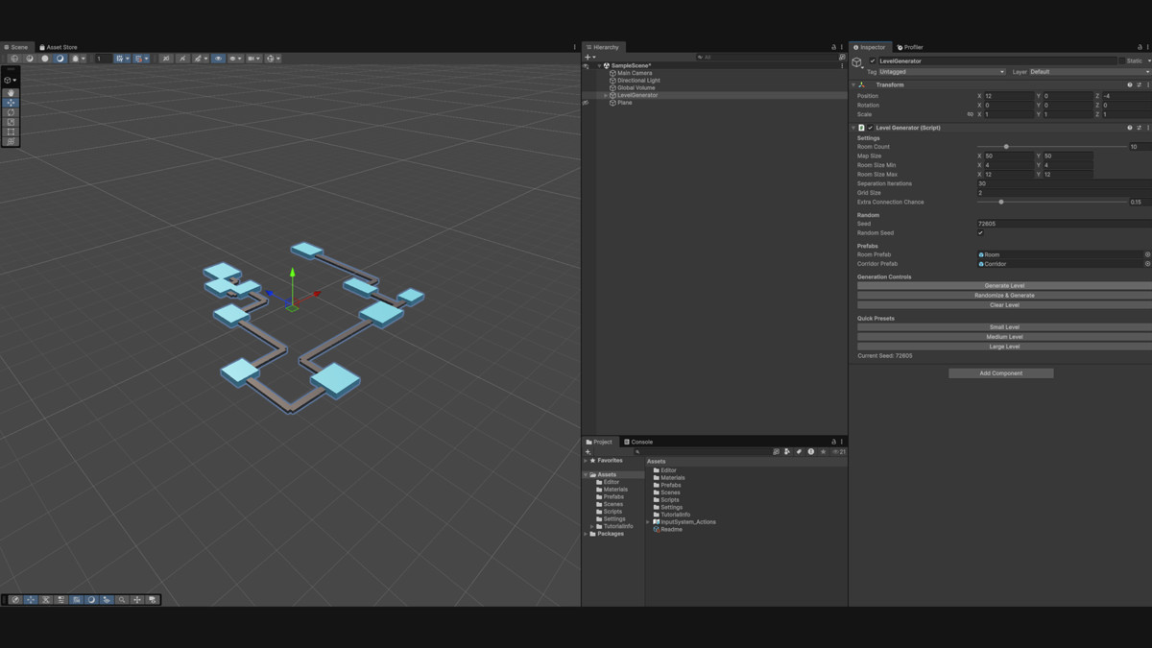Open the scene camera settings dropdown

pos(254,59)
